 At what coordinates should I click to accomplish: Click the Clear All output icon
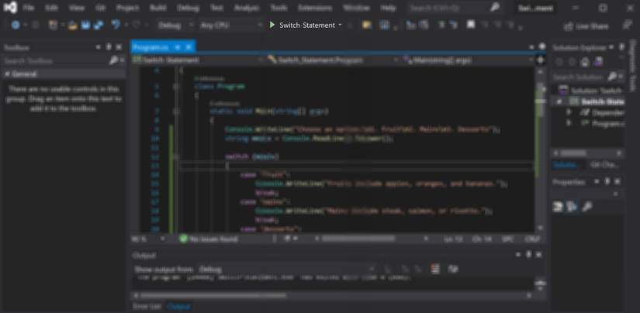[435, 269]
